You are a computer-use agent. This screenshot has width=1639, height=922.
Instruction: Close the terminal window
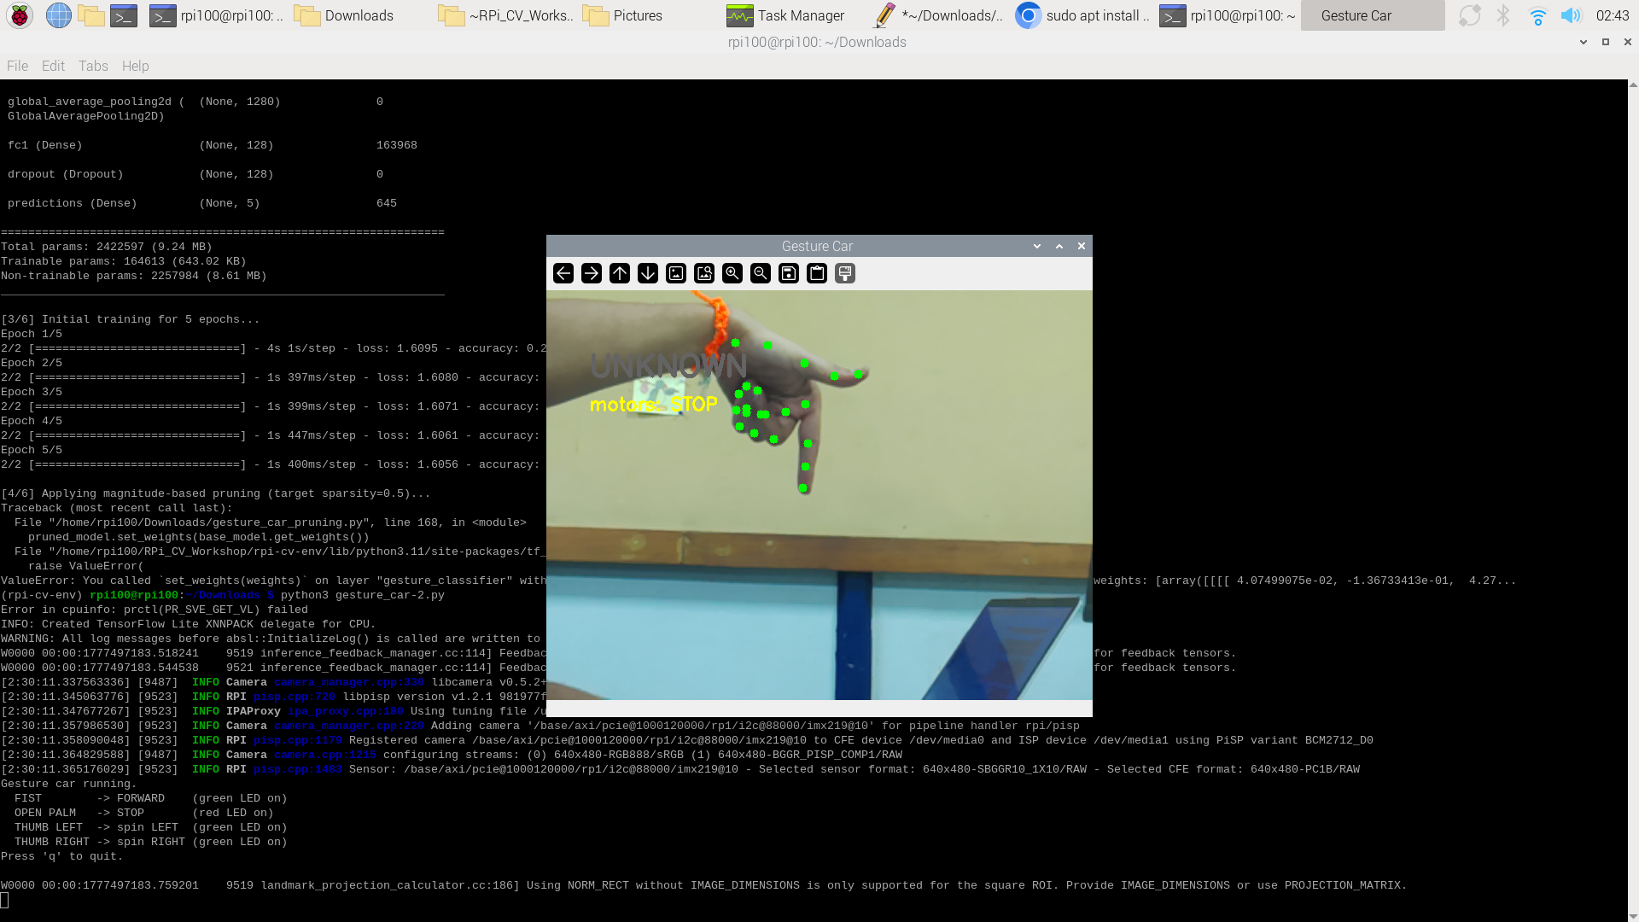[1628, 42]
